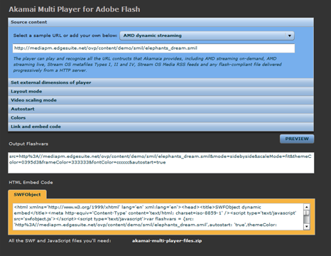
Task: Click the Output Flashvars label
Action: pos(28,144)
